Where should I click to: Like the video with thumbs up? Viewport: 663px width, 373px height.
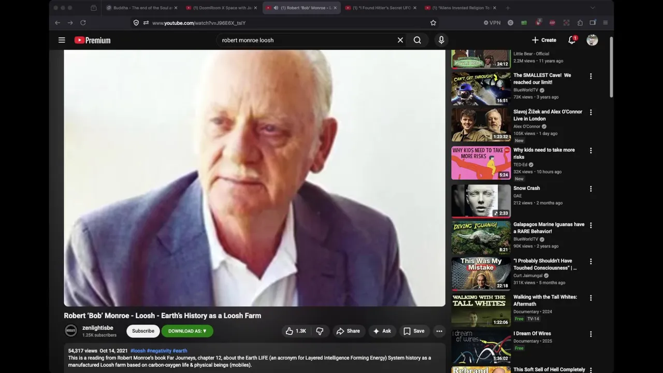(296, 331)
